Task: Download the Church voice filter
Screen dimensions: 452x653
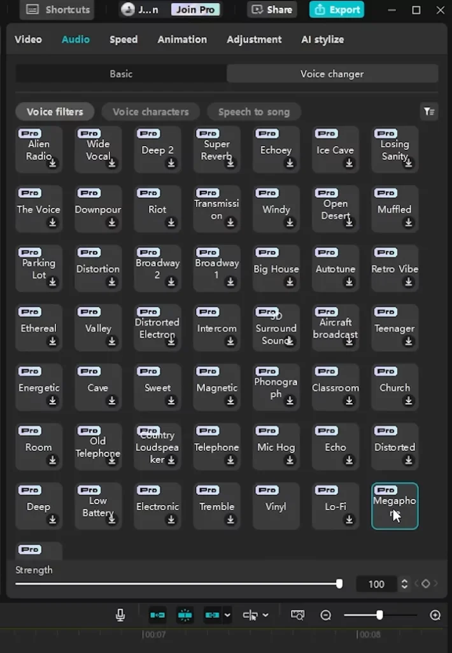Action: pos(409,400)
